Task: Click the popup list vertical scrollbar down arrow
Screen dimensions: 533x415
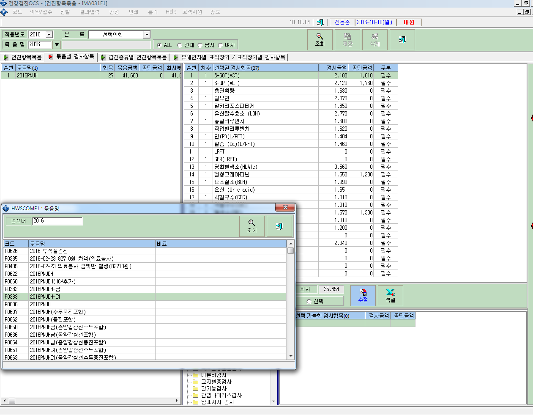Action: [291, 356]
